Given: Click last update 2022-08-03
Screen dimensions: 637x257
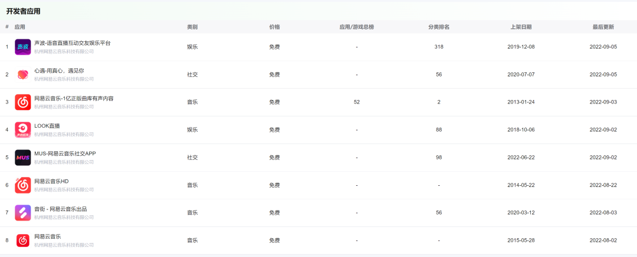Looking at the screenshot, I should (603, 213).
